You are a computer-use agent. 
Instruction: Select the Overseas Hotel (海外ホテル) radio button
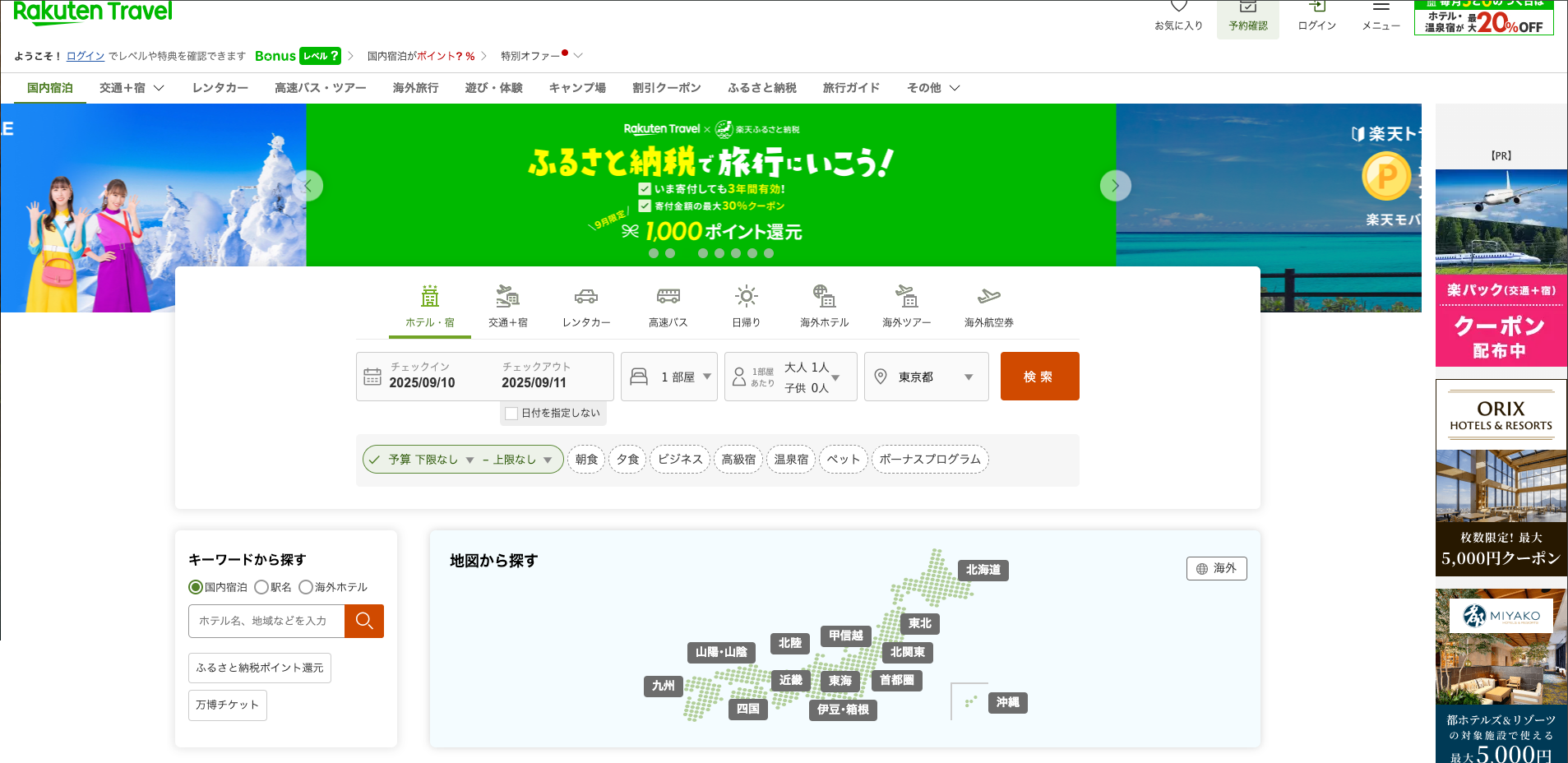(306, 587)
